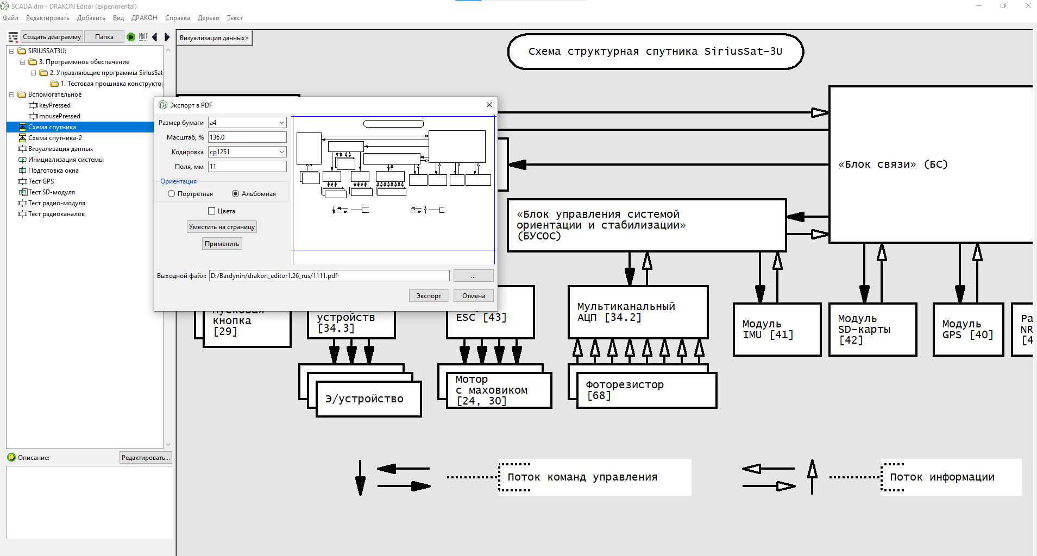The image size is (1037, 556).
Task: Open the Кодировка encoding dropdown
Action: pyautogui.click(x=281, y=152)
